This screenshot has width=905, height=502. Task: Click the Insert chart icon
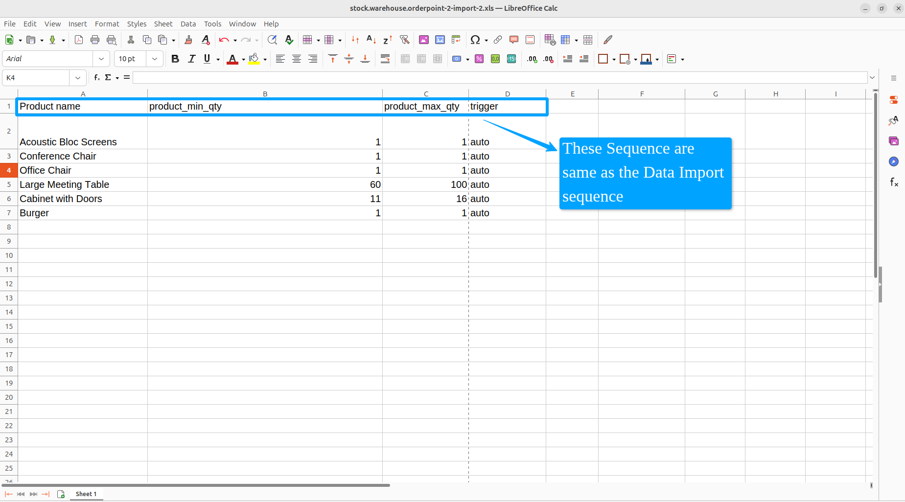click(440, 40)
